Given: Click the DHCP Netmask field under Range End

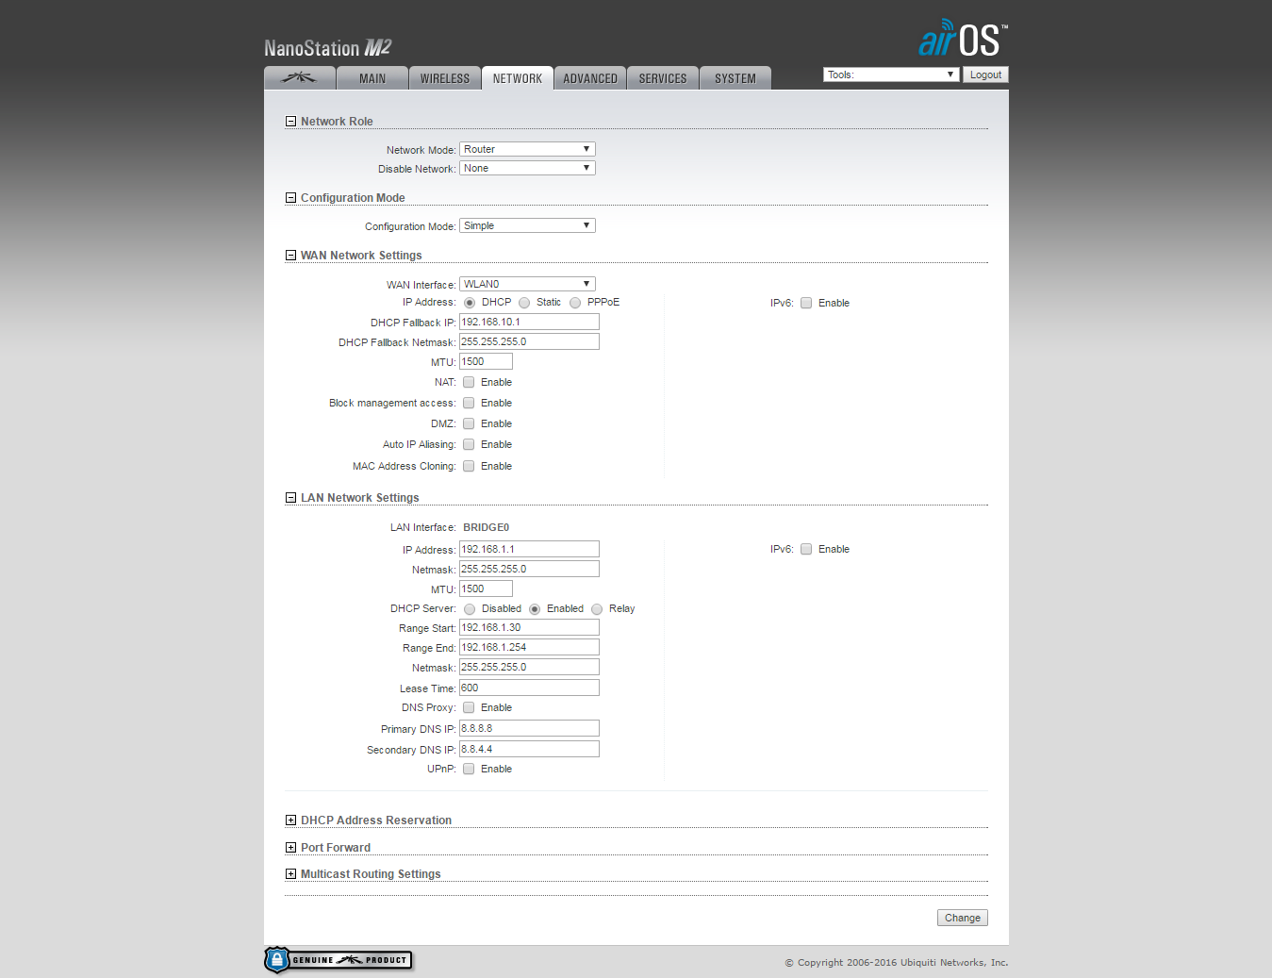Looking at the screenshot, I should 529,667.
